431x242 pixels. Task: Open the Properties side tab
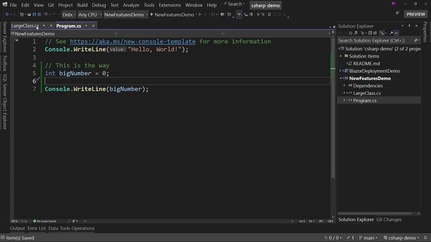click(x=425, y=32)
